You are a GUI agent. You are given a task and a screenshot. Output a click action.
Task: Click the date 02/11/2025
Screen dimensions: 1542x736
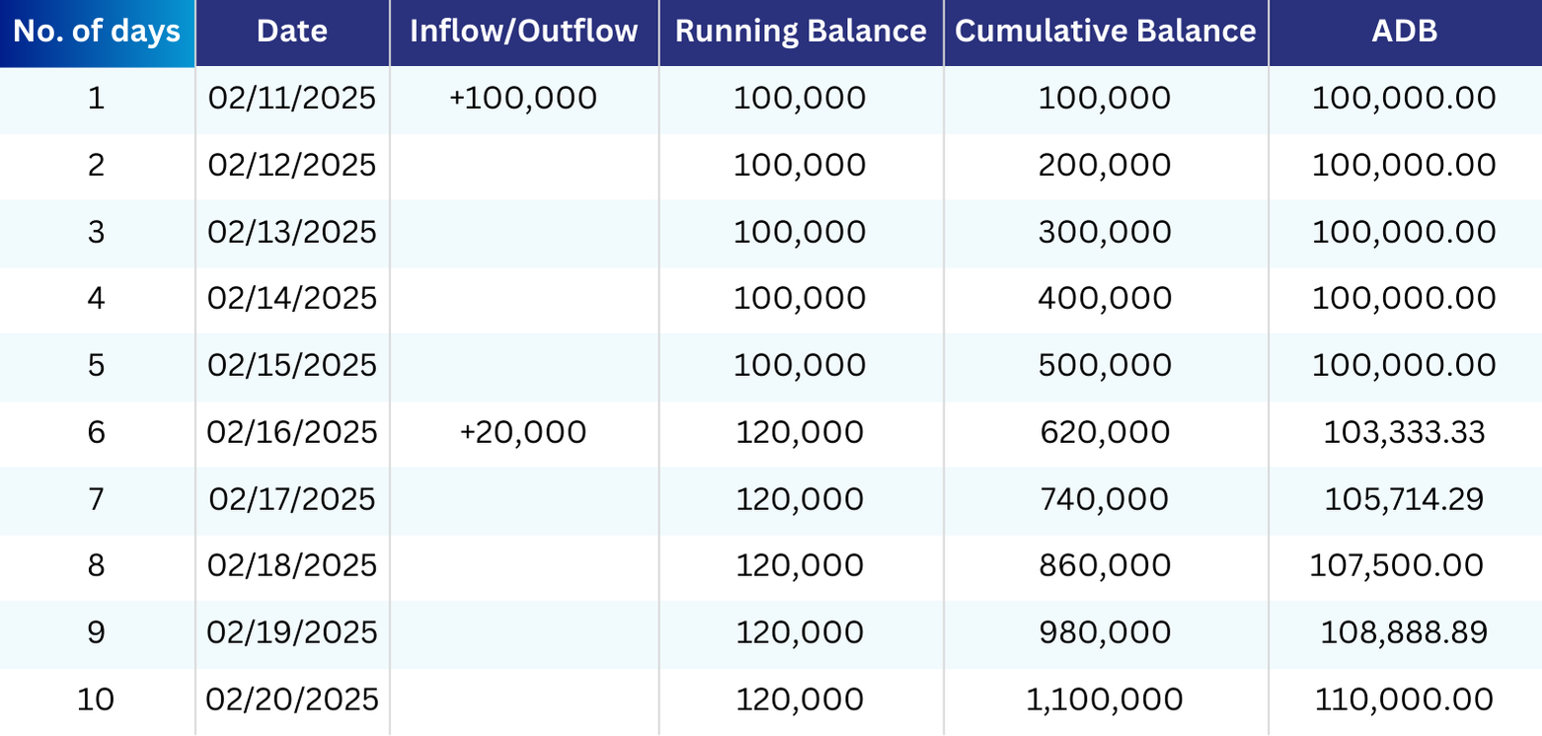pos(292,99)
